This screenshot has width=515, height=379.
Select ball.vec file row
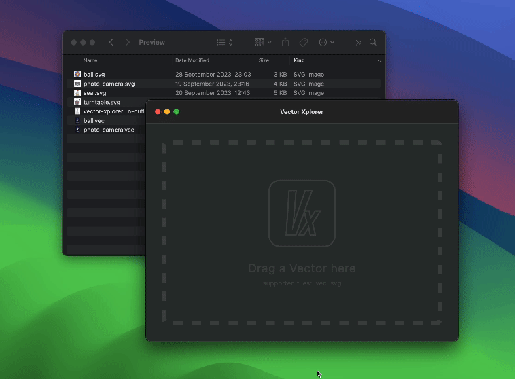click(106, 120)
